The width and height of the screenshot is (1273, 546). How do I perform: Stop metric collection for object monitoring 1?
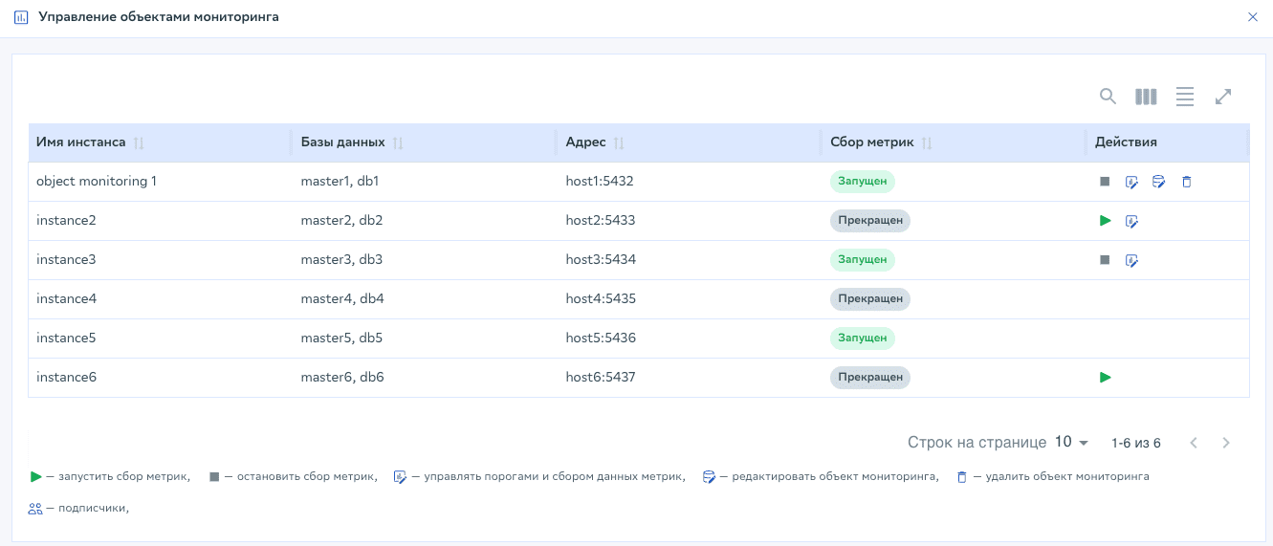(x=1105, y=182)
